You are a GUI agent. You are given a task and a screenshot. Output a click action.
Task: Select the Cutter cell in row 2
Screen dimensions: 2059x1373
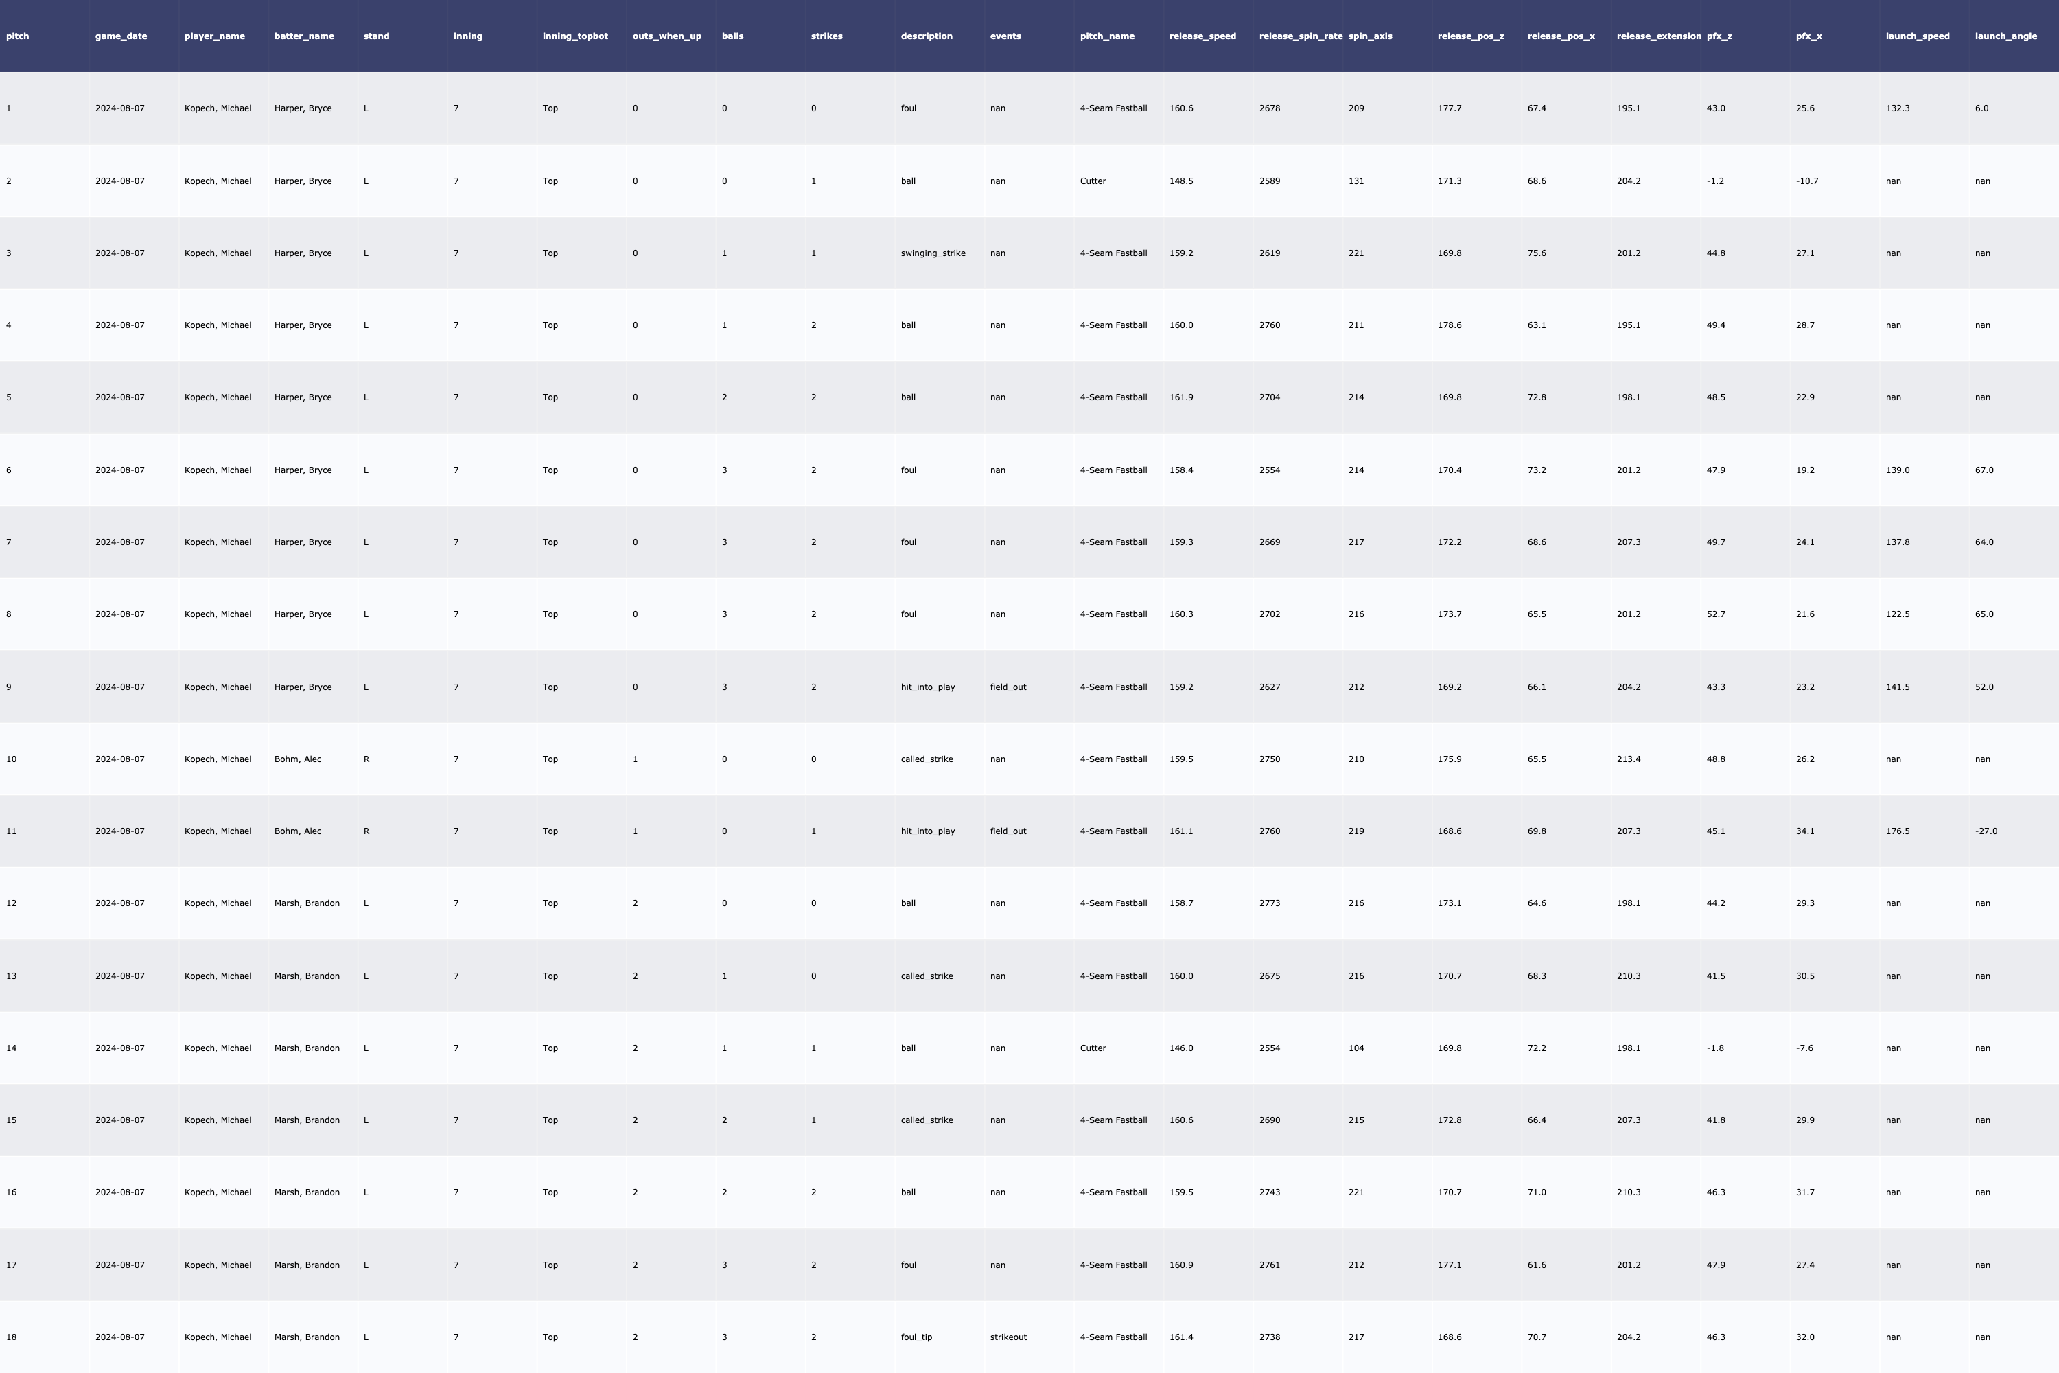(x=1093, y=181)
